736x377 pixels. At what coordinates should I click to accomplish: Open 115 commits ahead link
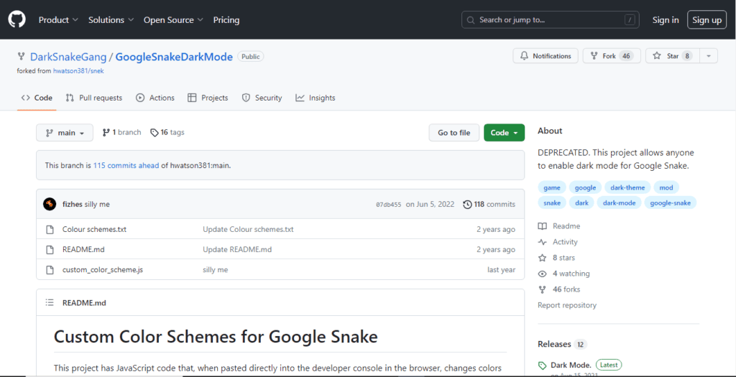click(126, 165)
